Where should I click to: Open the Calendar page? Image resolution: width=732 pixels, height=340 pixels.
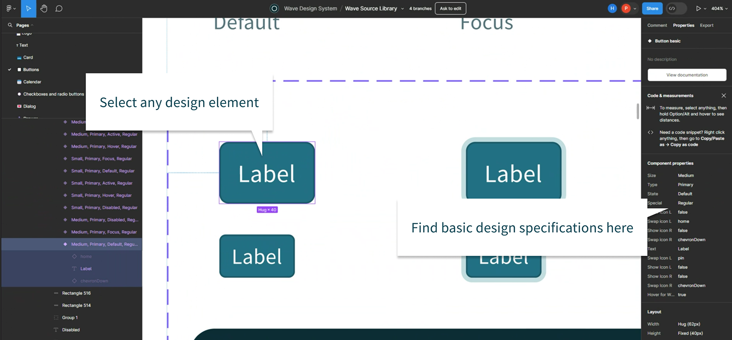pyautogui.click(x=32, y=82)
